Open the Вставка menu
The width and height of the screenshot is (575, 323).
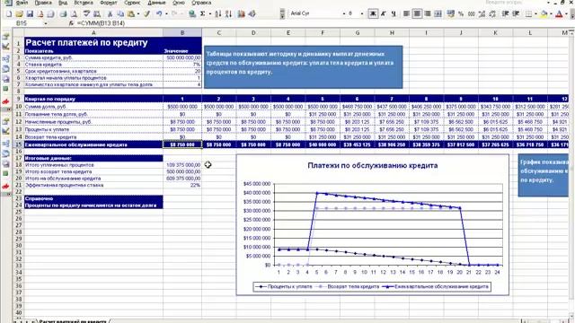pyautogui.click(x=84, y=3)
